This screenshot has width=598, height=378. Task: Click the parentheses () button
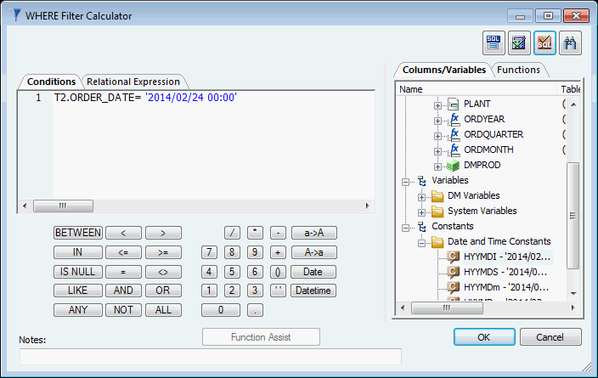point(278,272)
